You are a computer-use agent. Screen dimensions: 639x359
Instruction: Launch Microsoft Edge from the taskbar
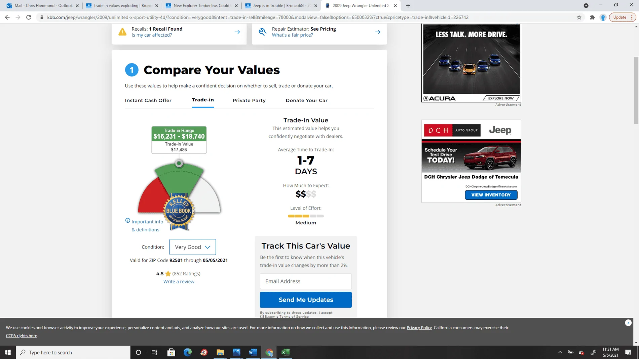(x=187, y=352)
